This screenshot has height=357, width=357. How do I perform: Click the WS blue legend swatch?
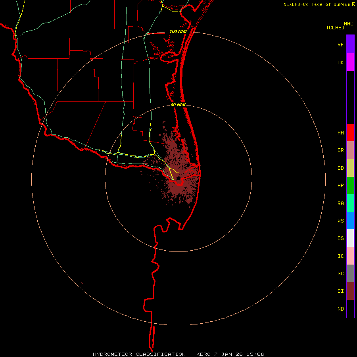pyautogui.click(x=350, y=221)
